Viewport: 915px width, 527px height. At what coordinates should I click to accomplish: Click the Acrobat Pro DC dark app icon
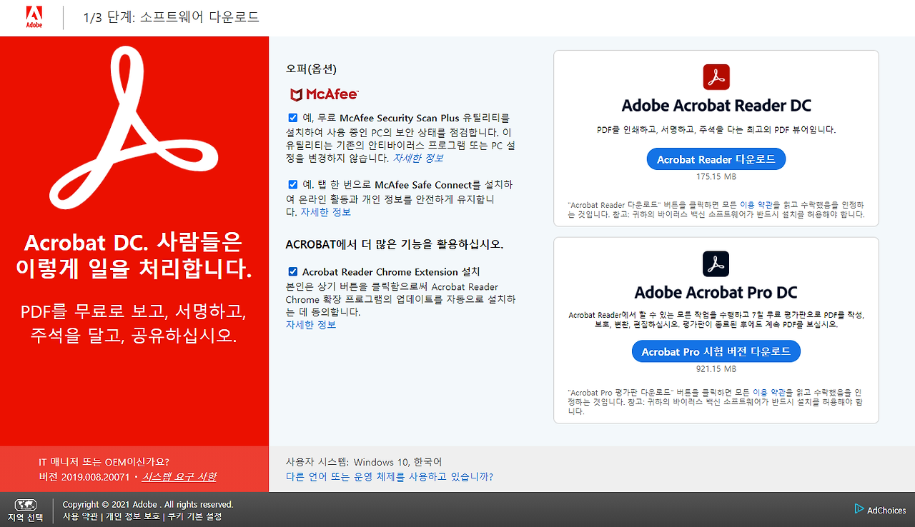tap(716, 263)
